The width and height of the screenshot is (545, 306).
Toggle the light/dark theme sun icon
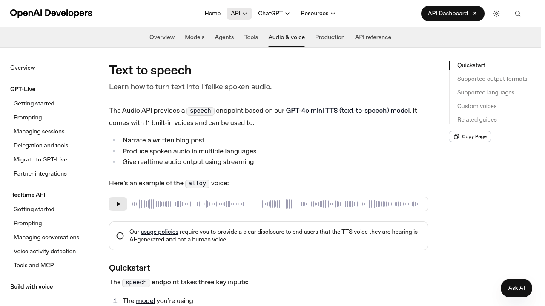tap(496, 14)
